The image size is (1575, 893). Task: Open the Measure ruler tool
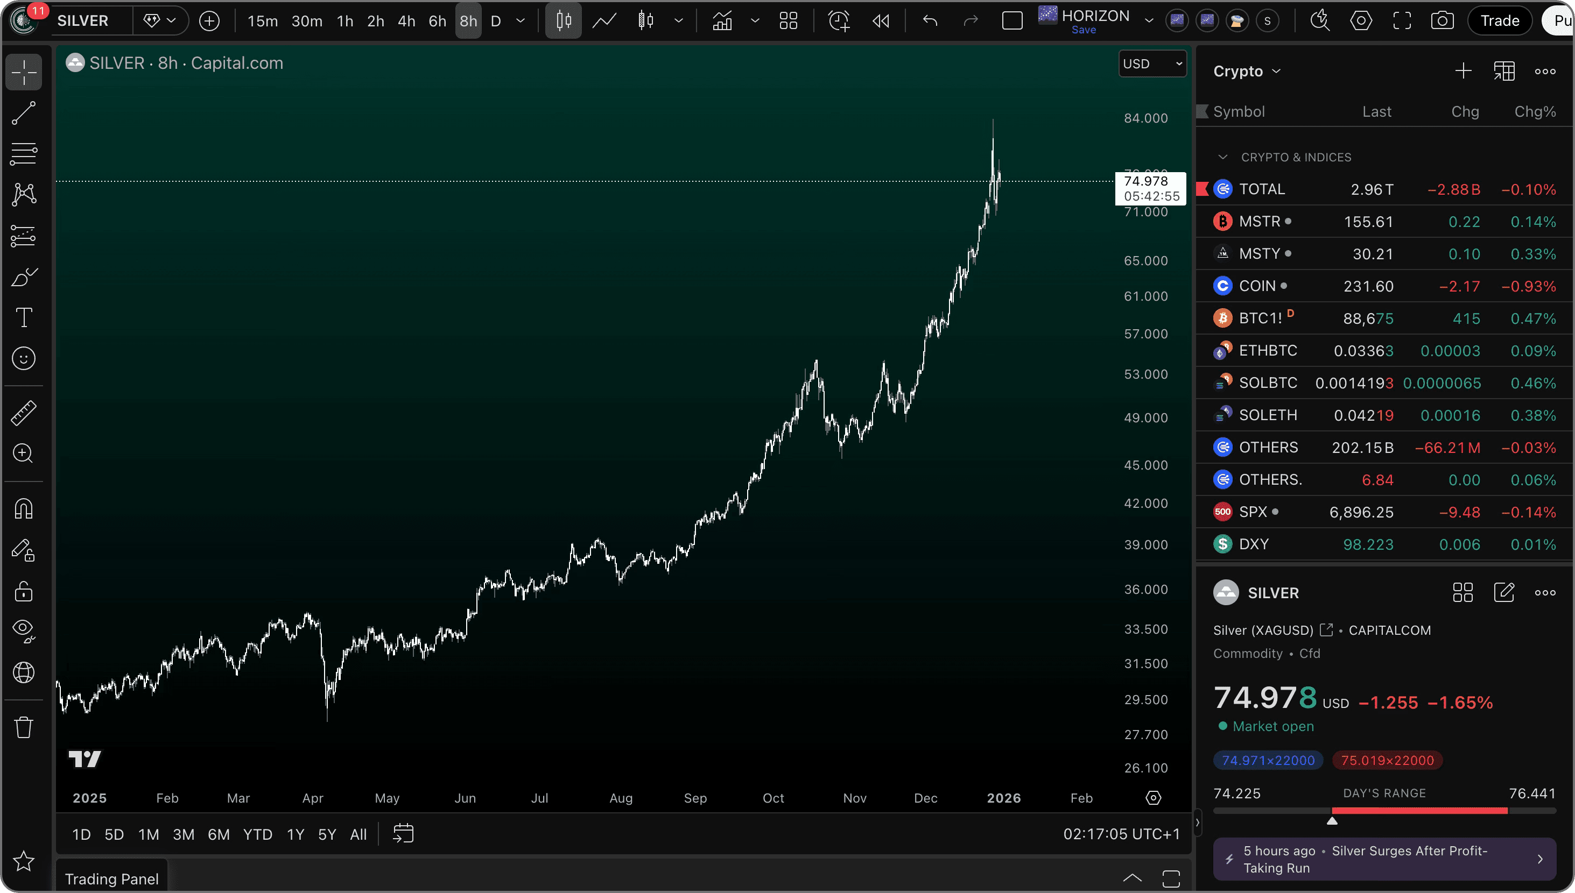coord(23,413)
